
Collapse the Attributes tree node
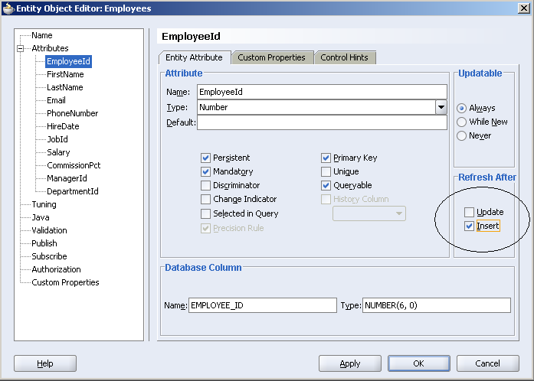point(21,48)
